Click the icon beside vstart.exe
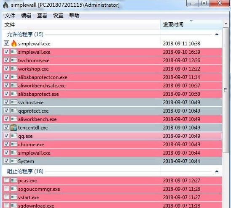The image size is (231, 208). (14, 197)
